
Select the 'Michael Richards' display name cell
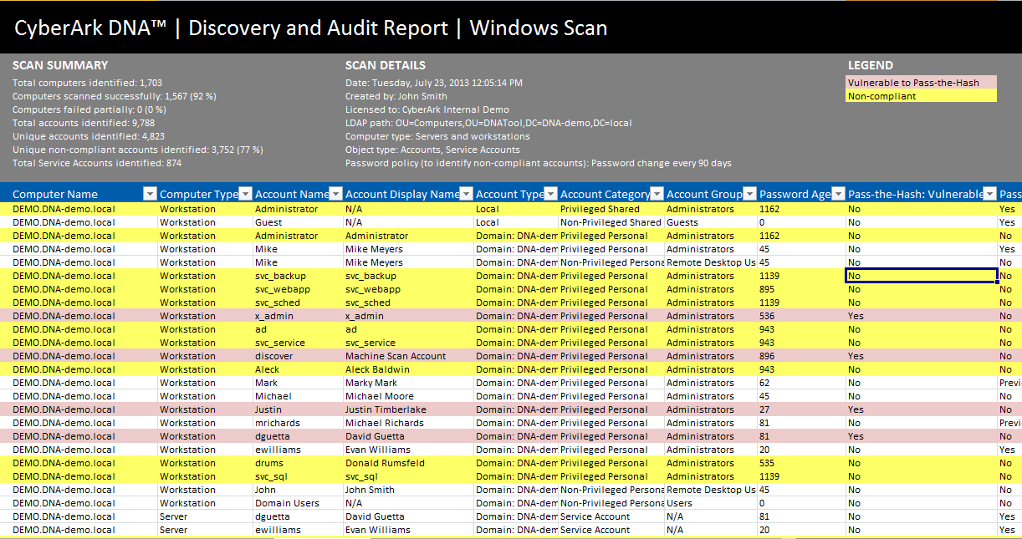pos(408,423)
